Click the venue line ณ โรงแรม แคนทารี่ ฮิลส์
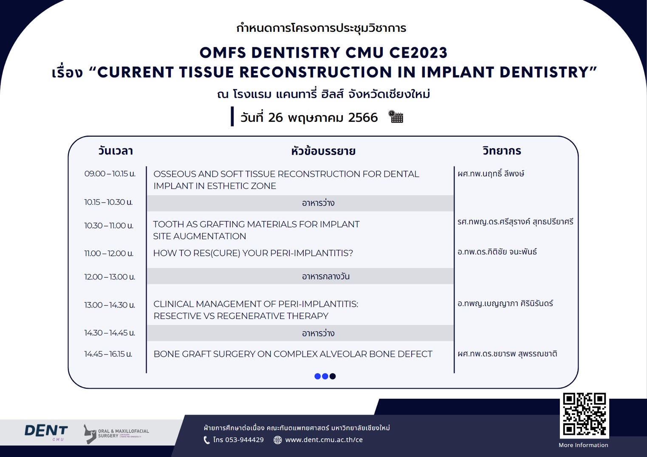The height and width of the screenshot is (457, 647). (x=323, y=94)
